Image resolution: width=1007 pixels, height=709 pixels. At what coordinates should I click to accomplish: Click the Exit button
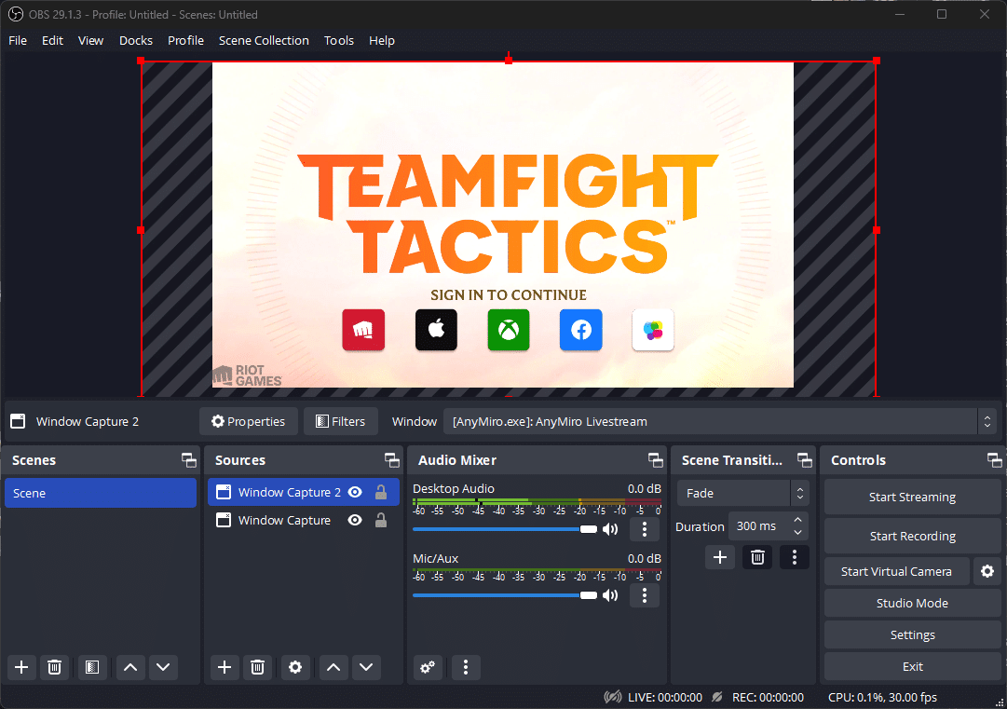pos(912,667)
